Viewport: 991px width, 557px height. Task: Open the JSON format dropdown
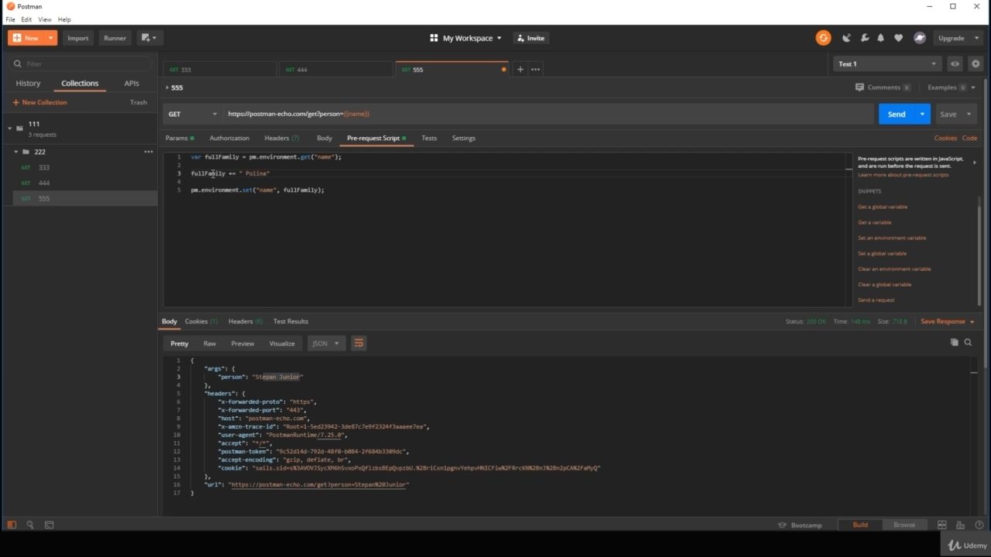pyautogui.click(x=325, y=343)
